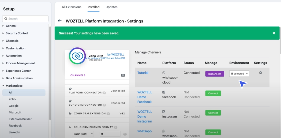
Task: Click Connect for the whatsapp channel
Action: click(x=213, y=132)
